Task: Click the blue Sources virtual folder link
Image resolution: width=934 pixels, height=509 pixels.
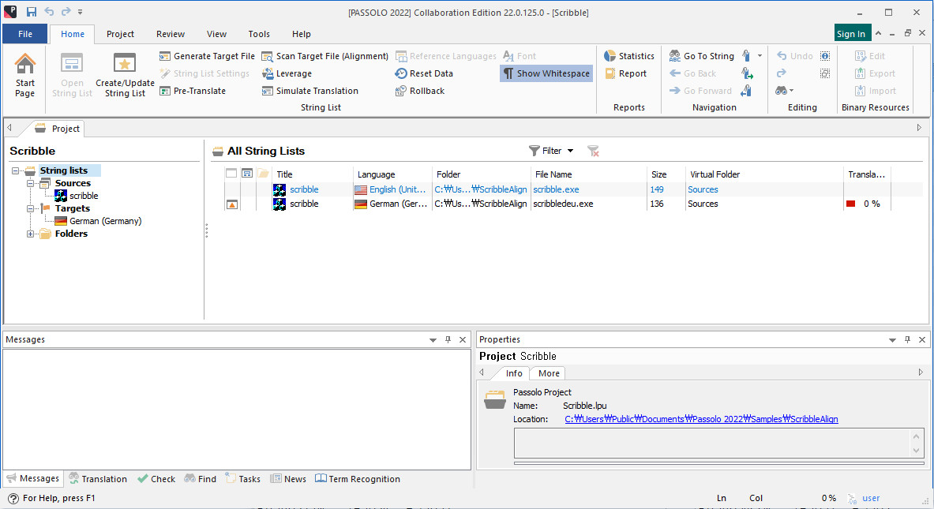Action: tap(703, 189)
